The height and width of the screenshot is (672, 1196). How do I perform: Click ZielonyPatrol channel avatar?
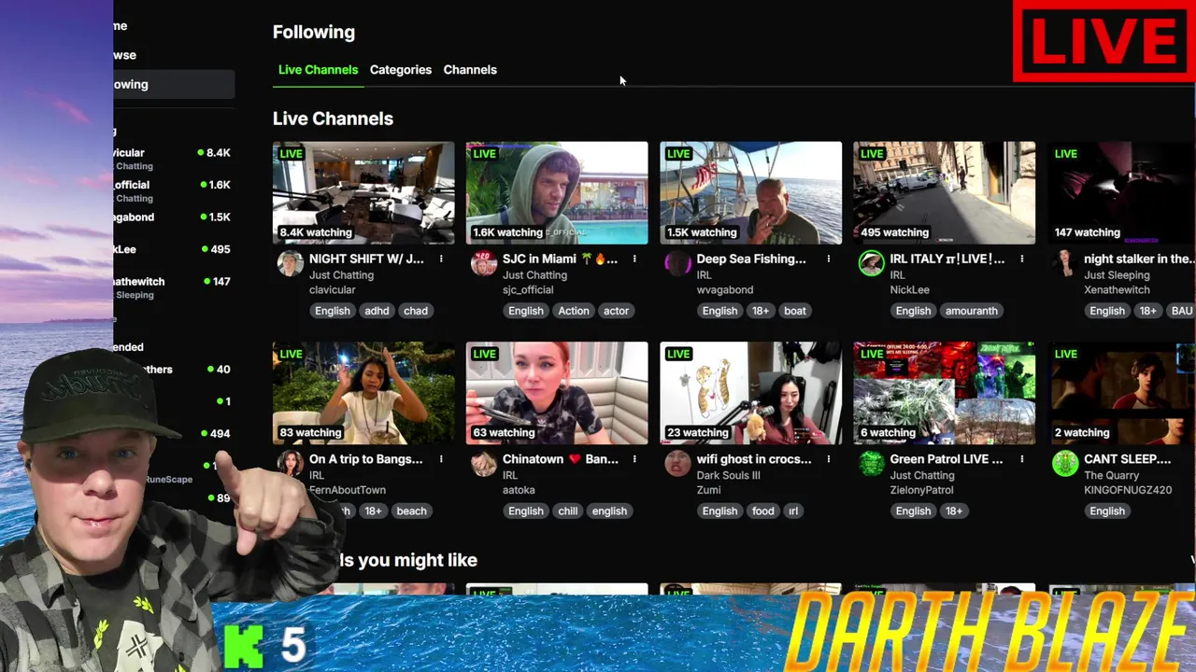click(x=871, y=463)
